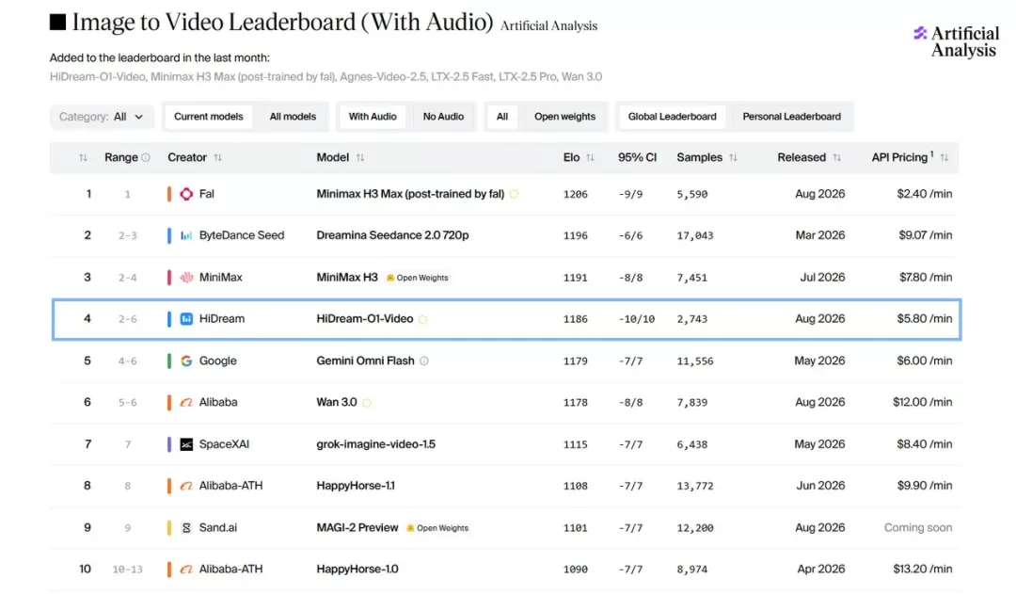Sort table by Model column
The width and height of the screenshot is (1016, 594).
coord(360,157)
